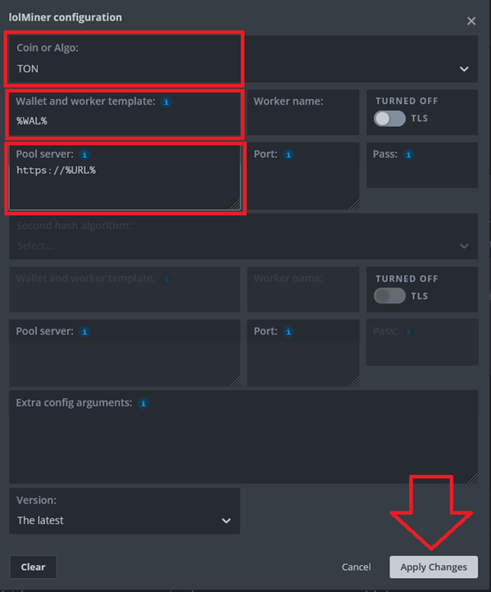Click info icon beside second Port label
491x592 pixels.
(289, 331)
